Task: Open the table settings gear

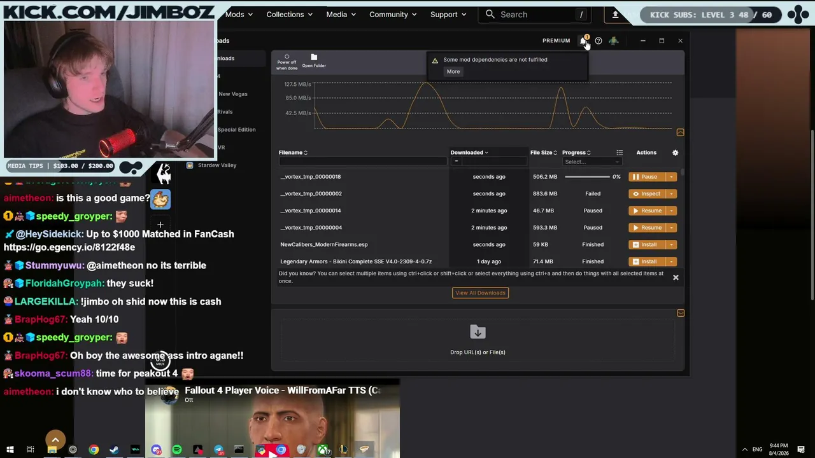Action: point(676,153)
